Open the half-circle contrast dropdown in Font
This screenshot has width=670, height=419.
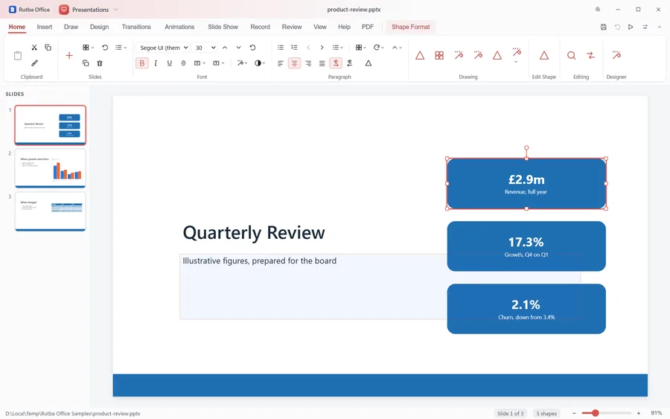260,63
